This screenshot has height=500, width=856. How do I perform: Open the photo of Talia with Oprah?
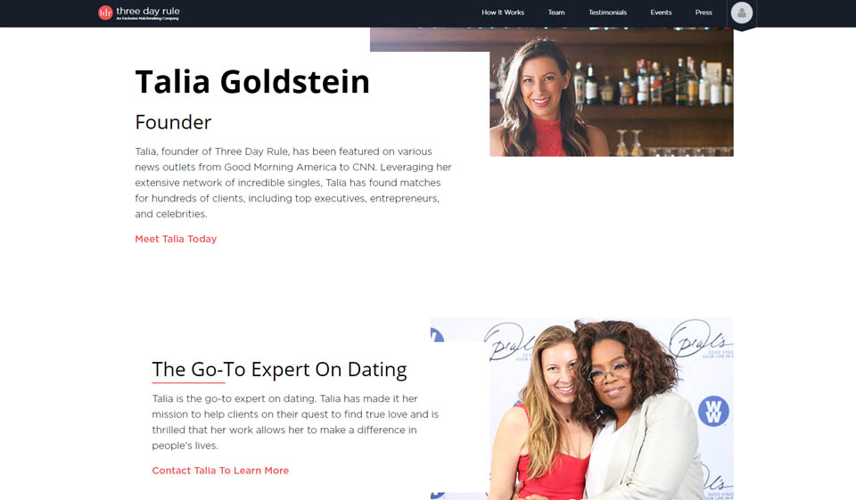[582, 408]
